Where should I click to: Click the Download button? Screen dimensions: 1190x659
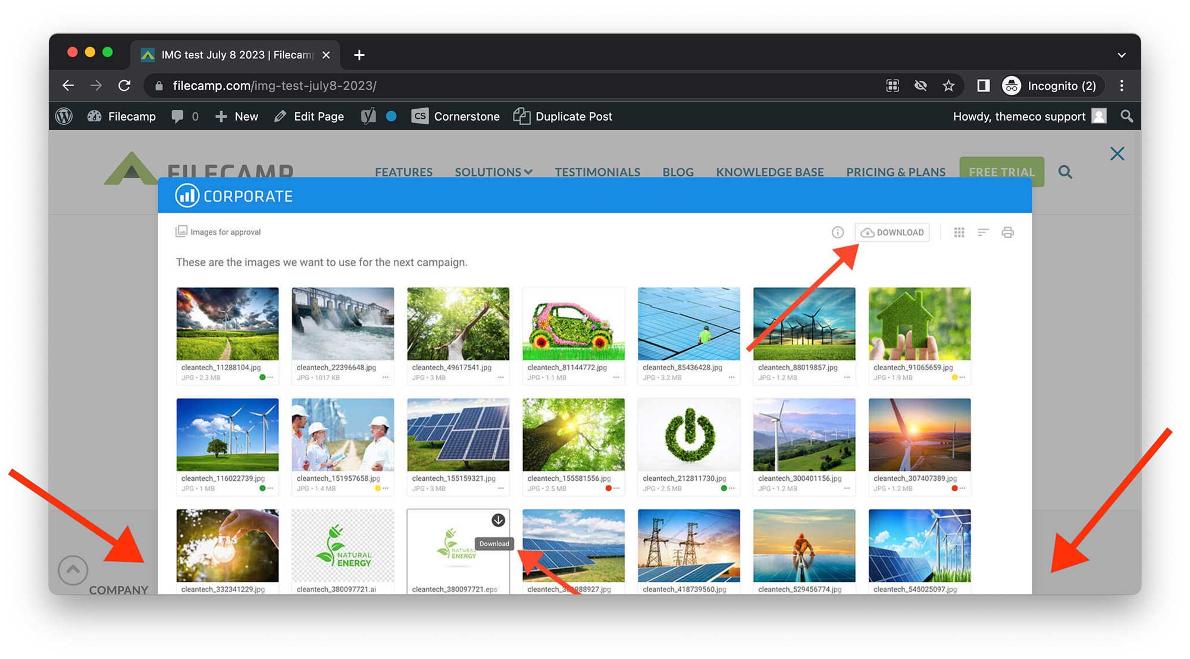[892, 232]
